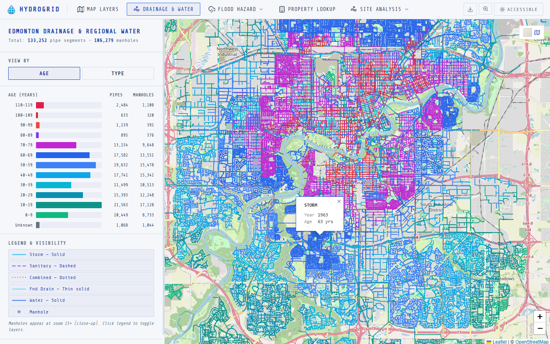Click the HydroGrid globe logo icon
The height and width of the screenshot is (344, 550).
tap(12, 9)
